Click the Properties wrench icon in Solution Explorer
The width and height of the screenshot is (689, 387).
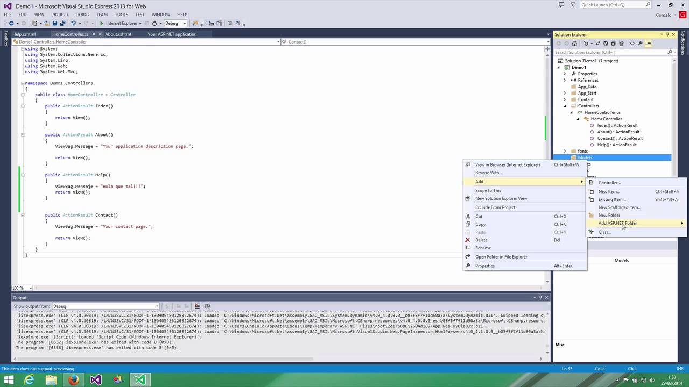point(640,44)
